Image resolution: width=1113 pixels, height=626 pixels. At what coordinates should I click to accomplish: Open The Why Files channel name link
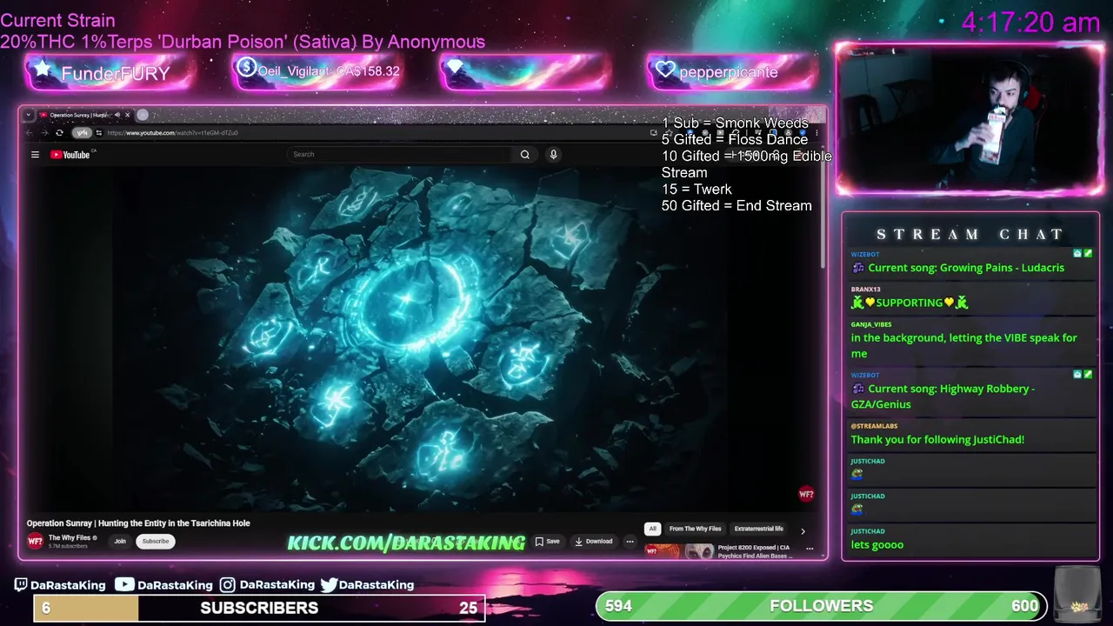69,537
